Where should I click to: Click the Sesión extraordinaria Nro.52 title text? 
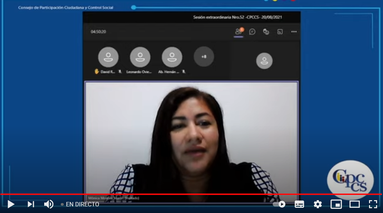(x=238, y=17)
